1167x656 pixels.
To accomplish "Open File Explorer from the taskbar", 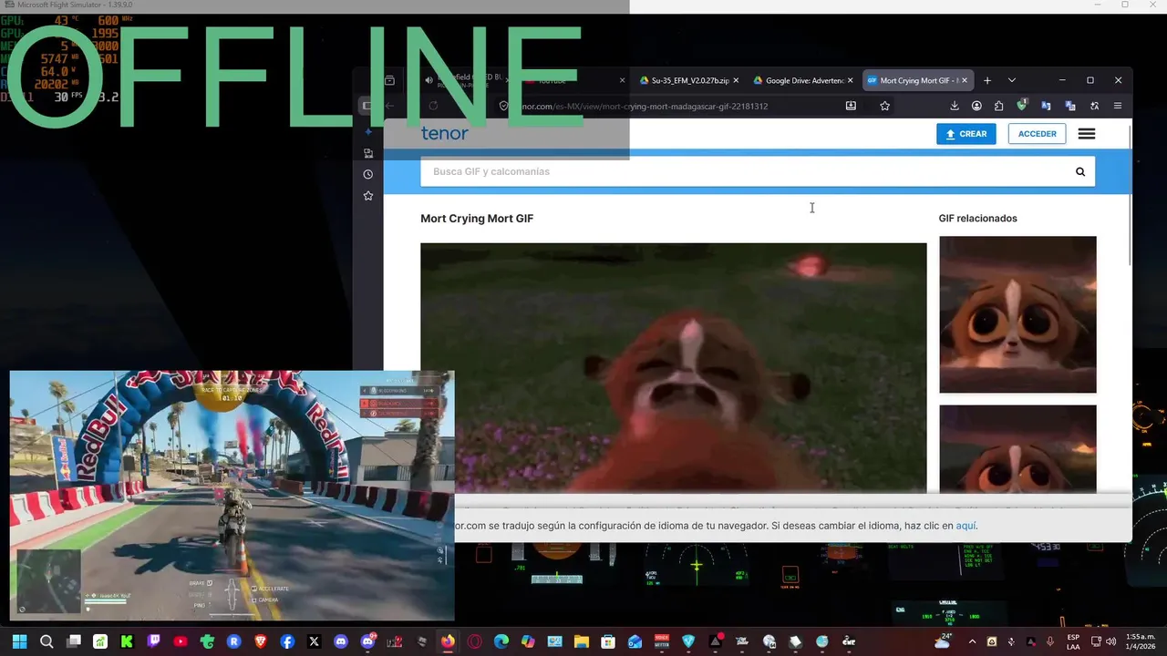I will pos(581,641).
